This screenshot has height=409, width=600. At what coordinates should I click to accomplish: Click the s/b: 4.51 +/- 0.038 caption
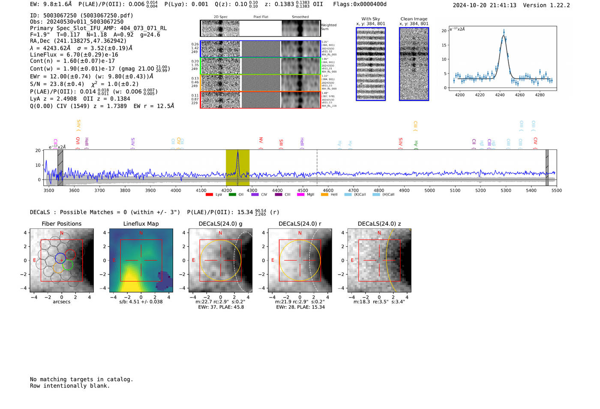click(x=141, y=301)
